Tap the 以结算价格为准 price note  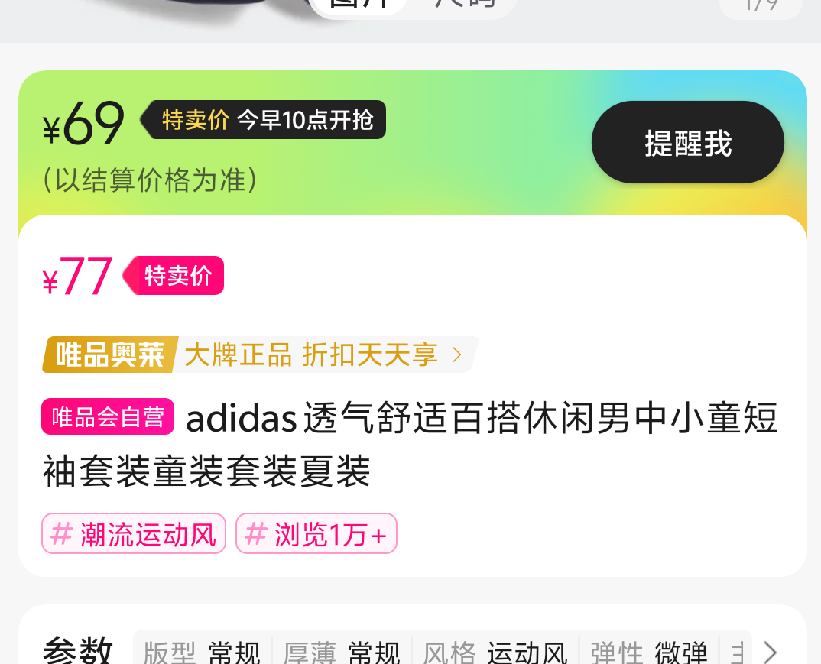click(x=150, y=180)
